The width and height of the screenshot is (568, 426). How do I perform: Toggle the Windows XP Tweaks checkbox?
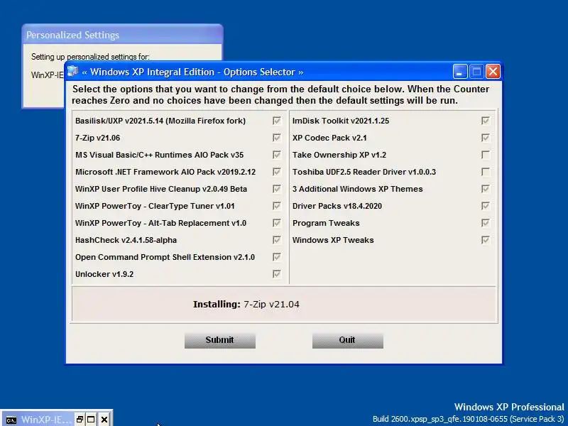(486, 240)
